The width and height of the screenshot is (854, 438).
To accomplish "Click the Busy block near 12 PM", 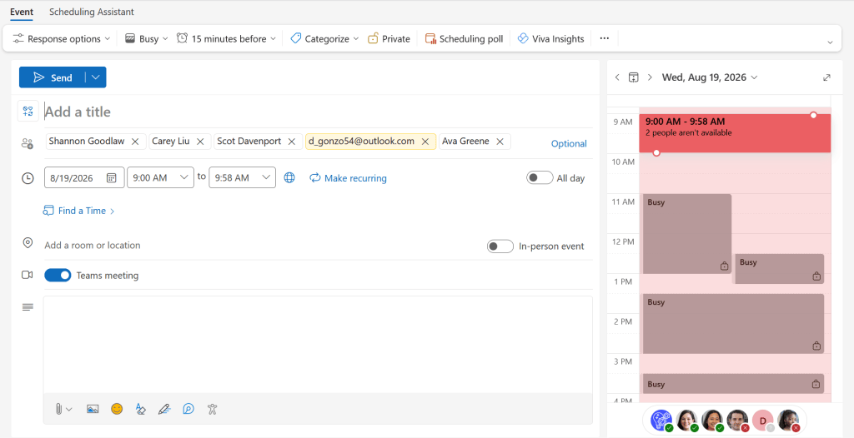I will (x=780, y=269).
